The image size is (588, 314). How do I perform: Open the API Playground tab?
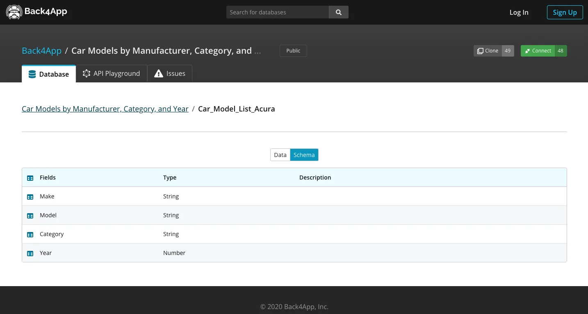[x=112, y=74]
